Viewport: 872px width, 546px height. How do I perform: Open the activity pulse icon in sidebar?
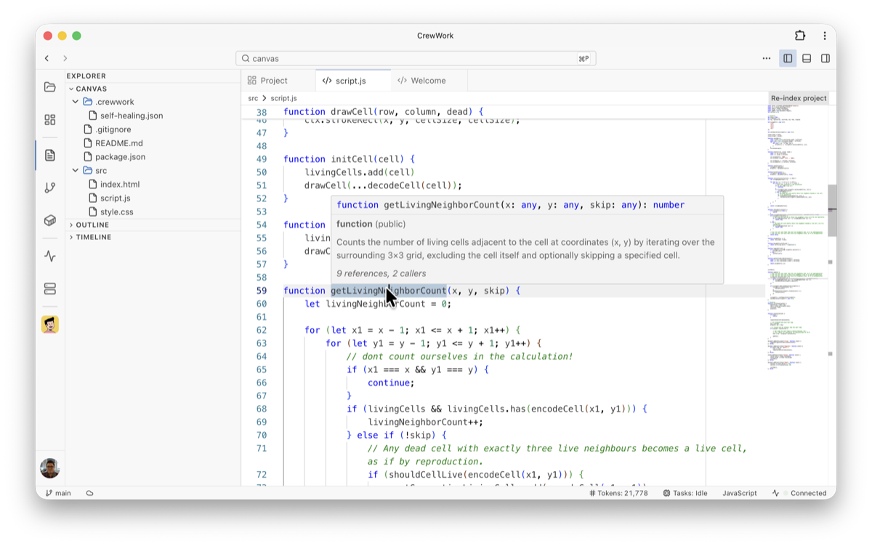pyautogui.click(x=49, y=256)
